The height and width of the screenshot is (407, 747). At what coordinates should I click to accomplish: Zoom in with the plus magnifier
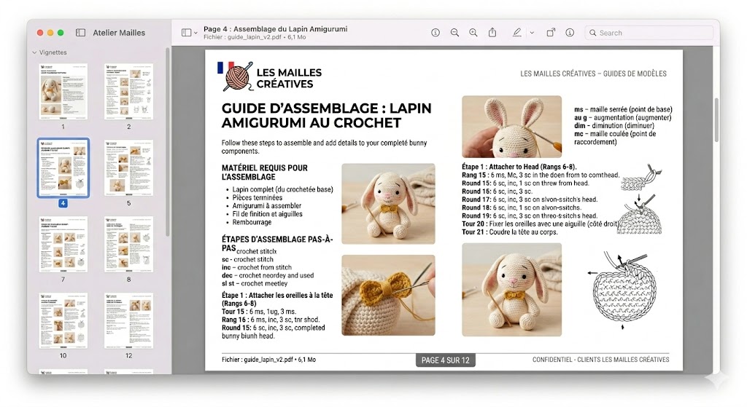(x=473, y=33)
